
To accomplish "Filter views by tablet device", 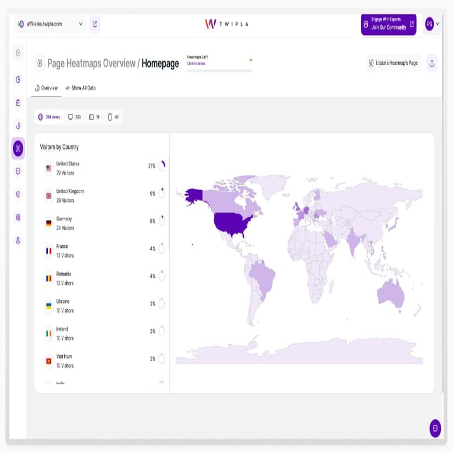I will [x=94, y=117].
